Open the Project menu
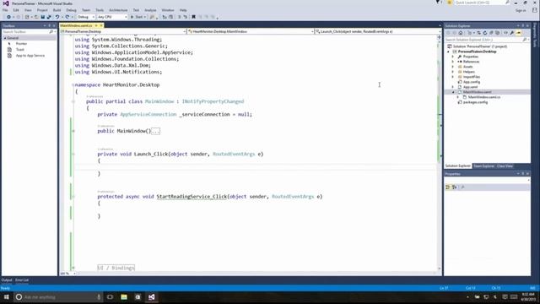Image resolution: width=540 pixels, height=304 pixels. point(42,10)
